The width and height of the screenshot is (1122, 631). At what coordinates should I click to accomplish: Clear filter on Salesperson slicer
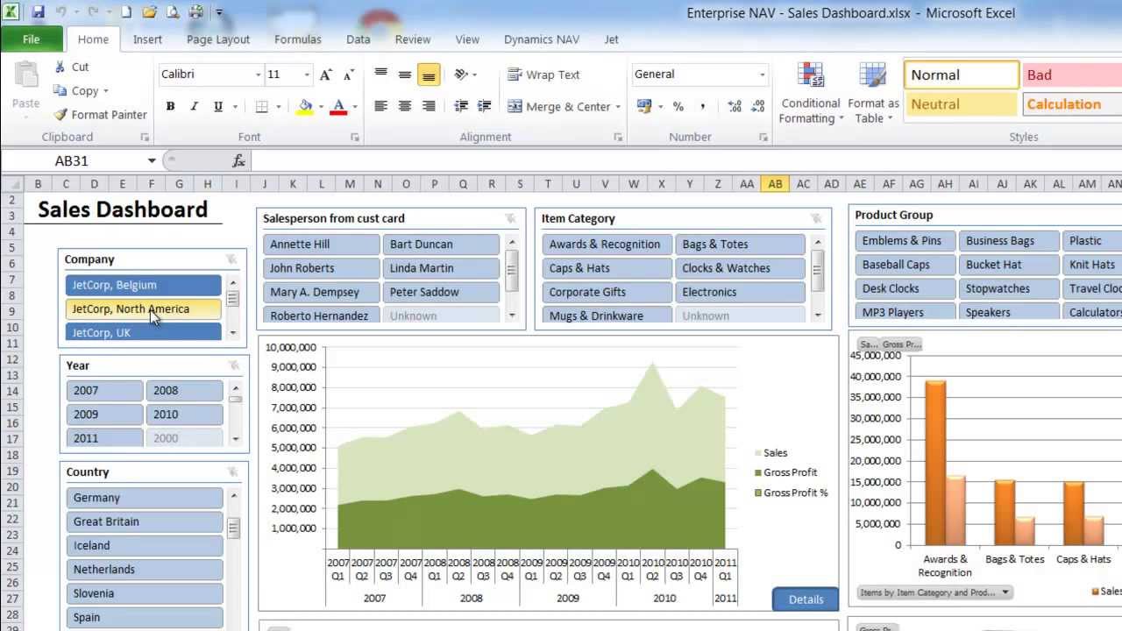click(510, 218)
